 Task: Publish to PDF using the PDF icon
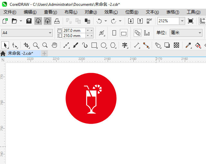(x=149, y=21)
